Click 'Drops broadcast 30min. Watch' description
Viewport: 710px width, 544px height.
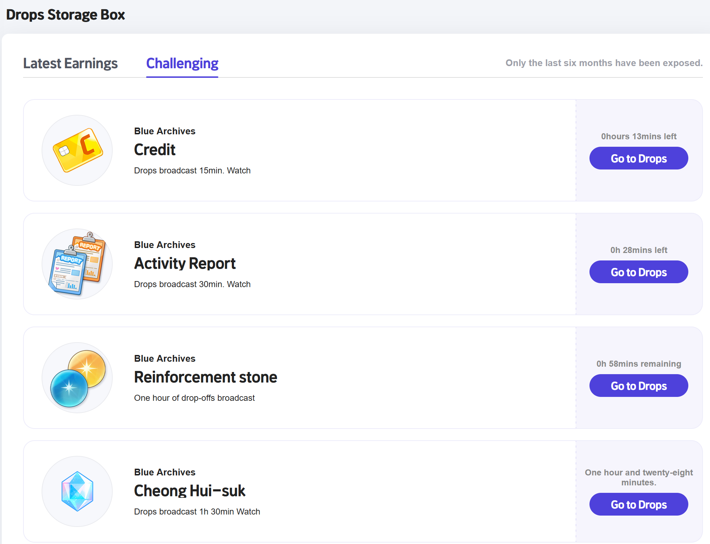192,284
